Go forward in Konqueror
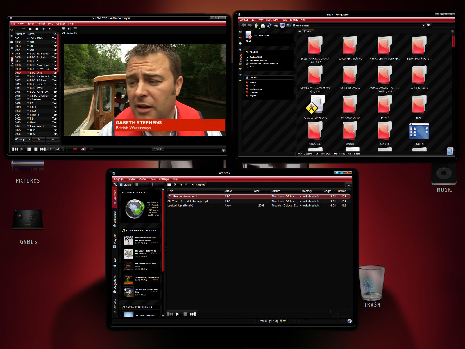The image size is (465, 349). pyautogui.click(x=250, y=26)
